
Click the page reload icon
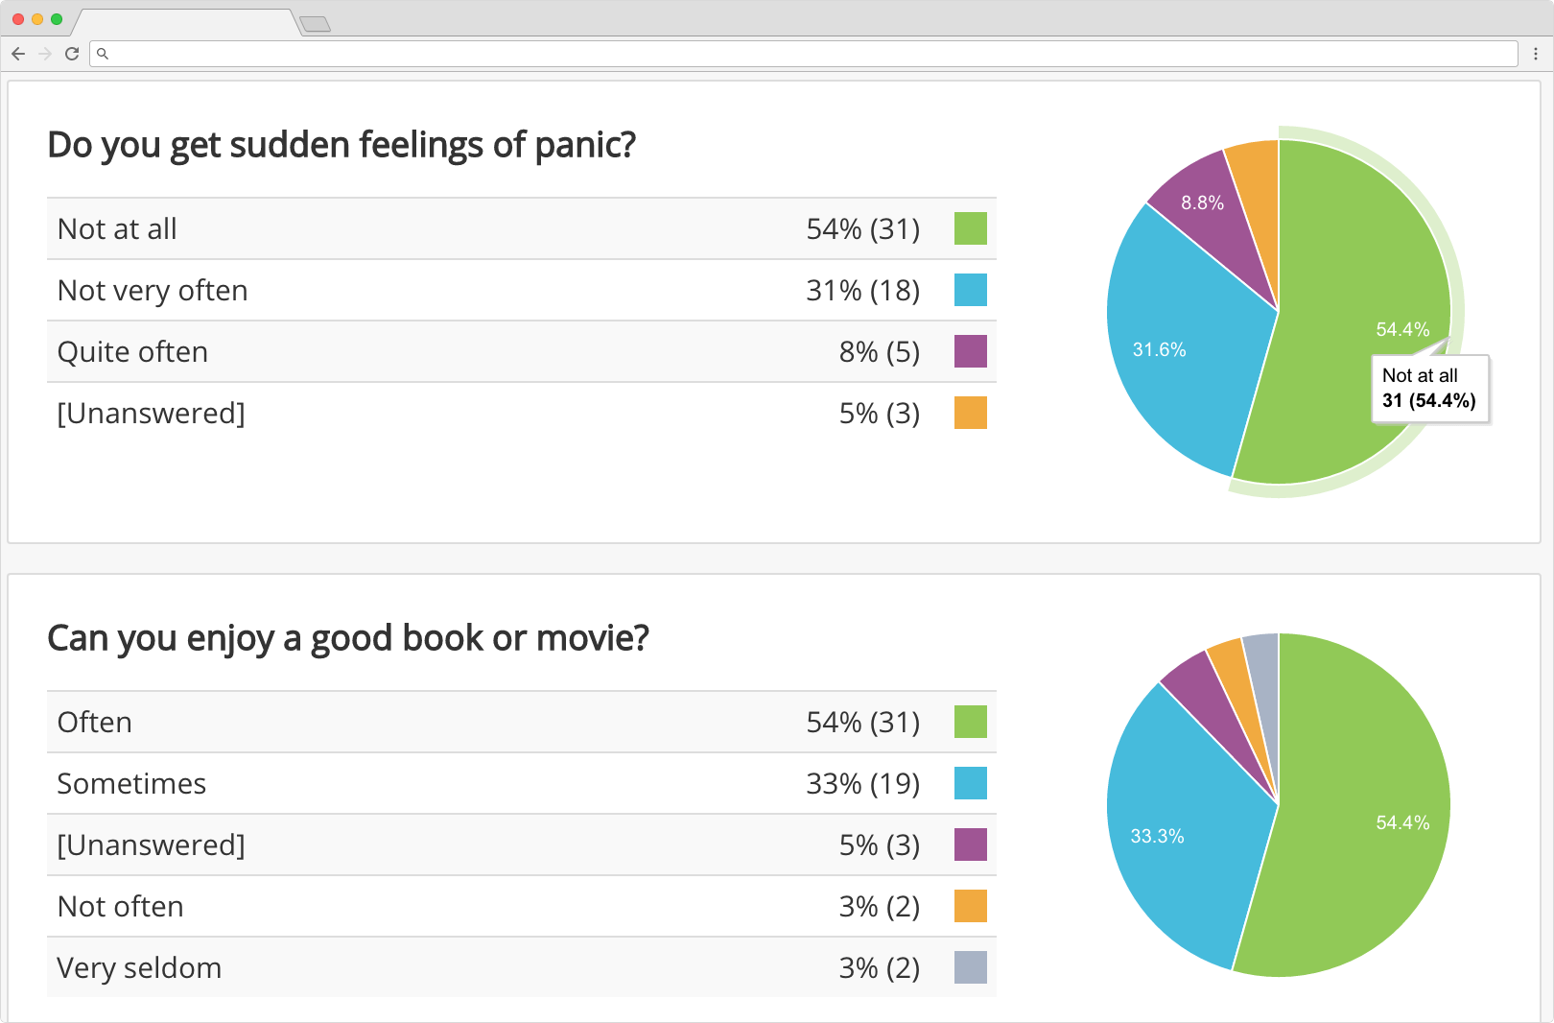pos(72,55)
